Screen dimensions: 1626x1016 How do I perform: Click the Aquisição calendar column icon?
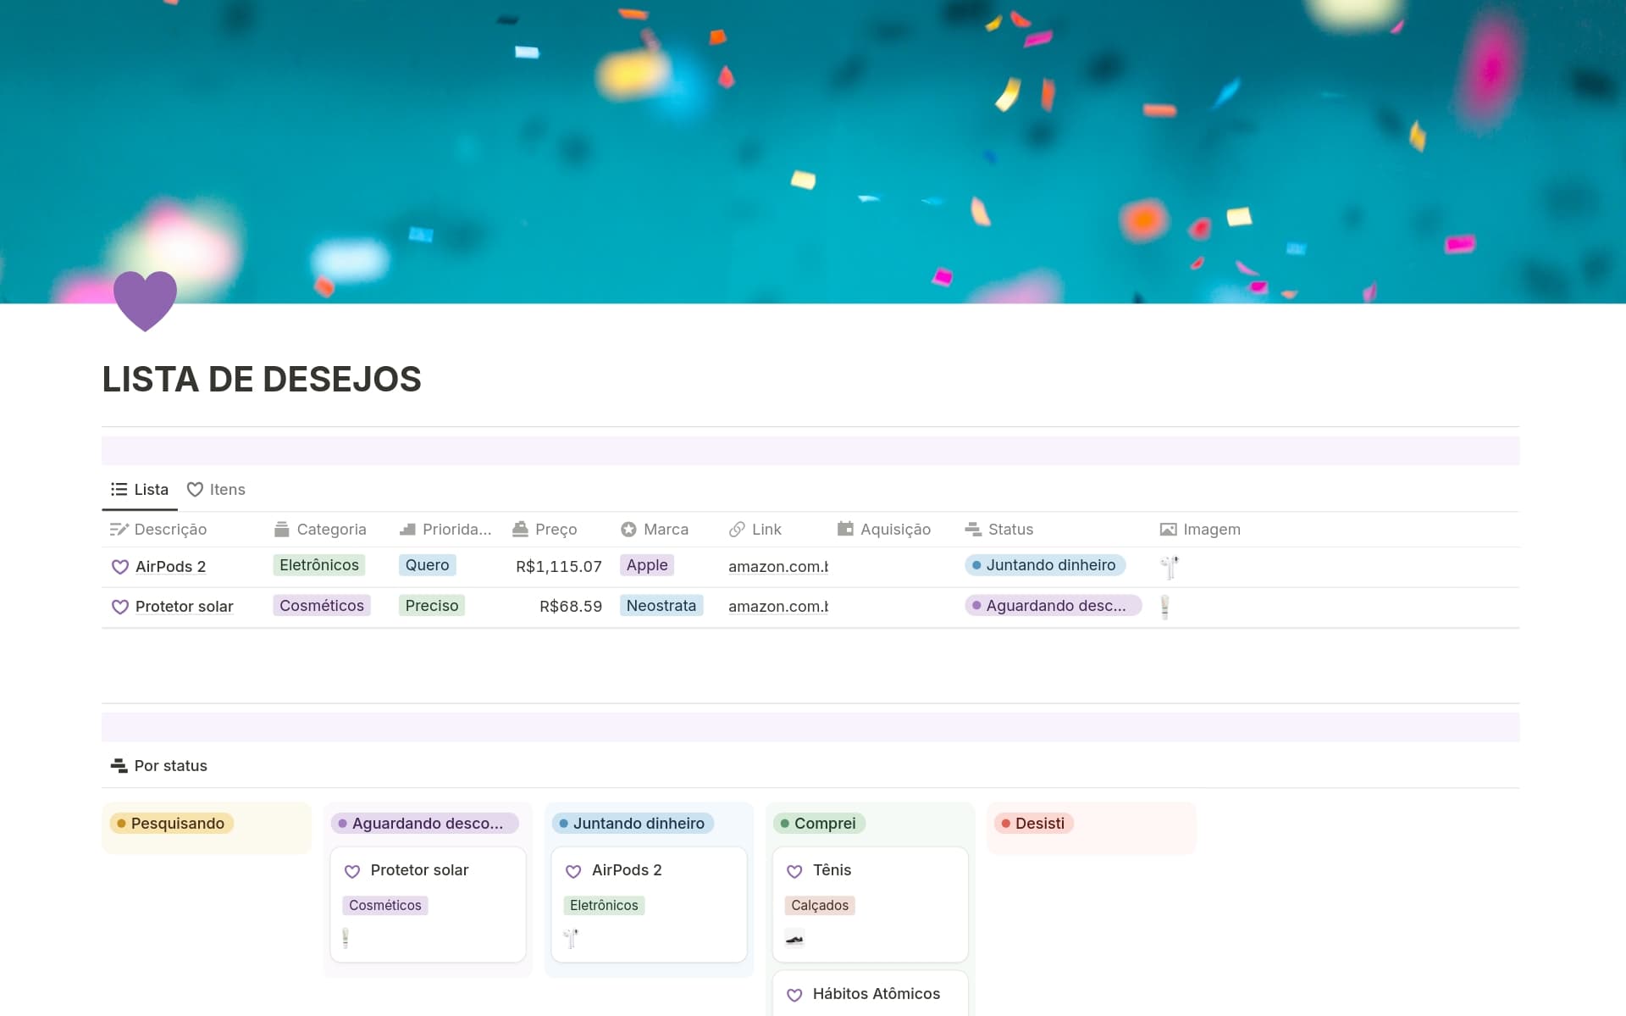click(x=845, y=530)
